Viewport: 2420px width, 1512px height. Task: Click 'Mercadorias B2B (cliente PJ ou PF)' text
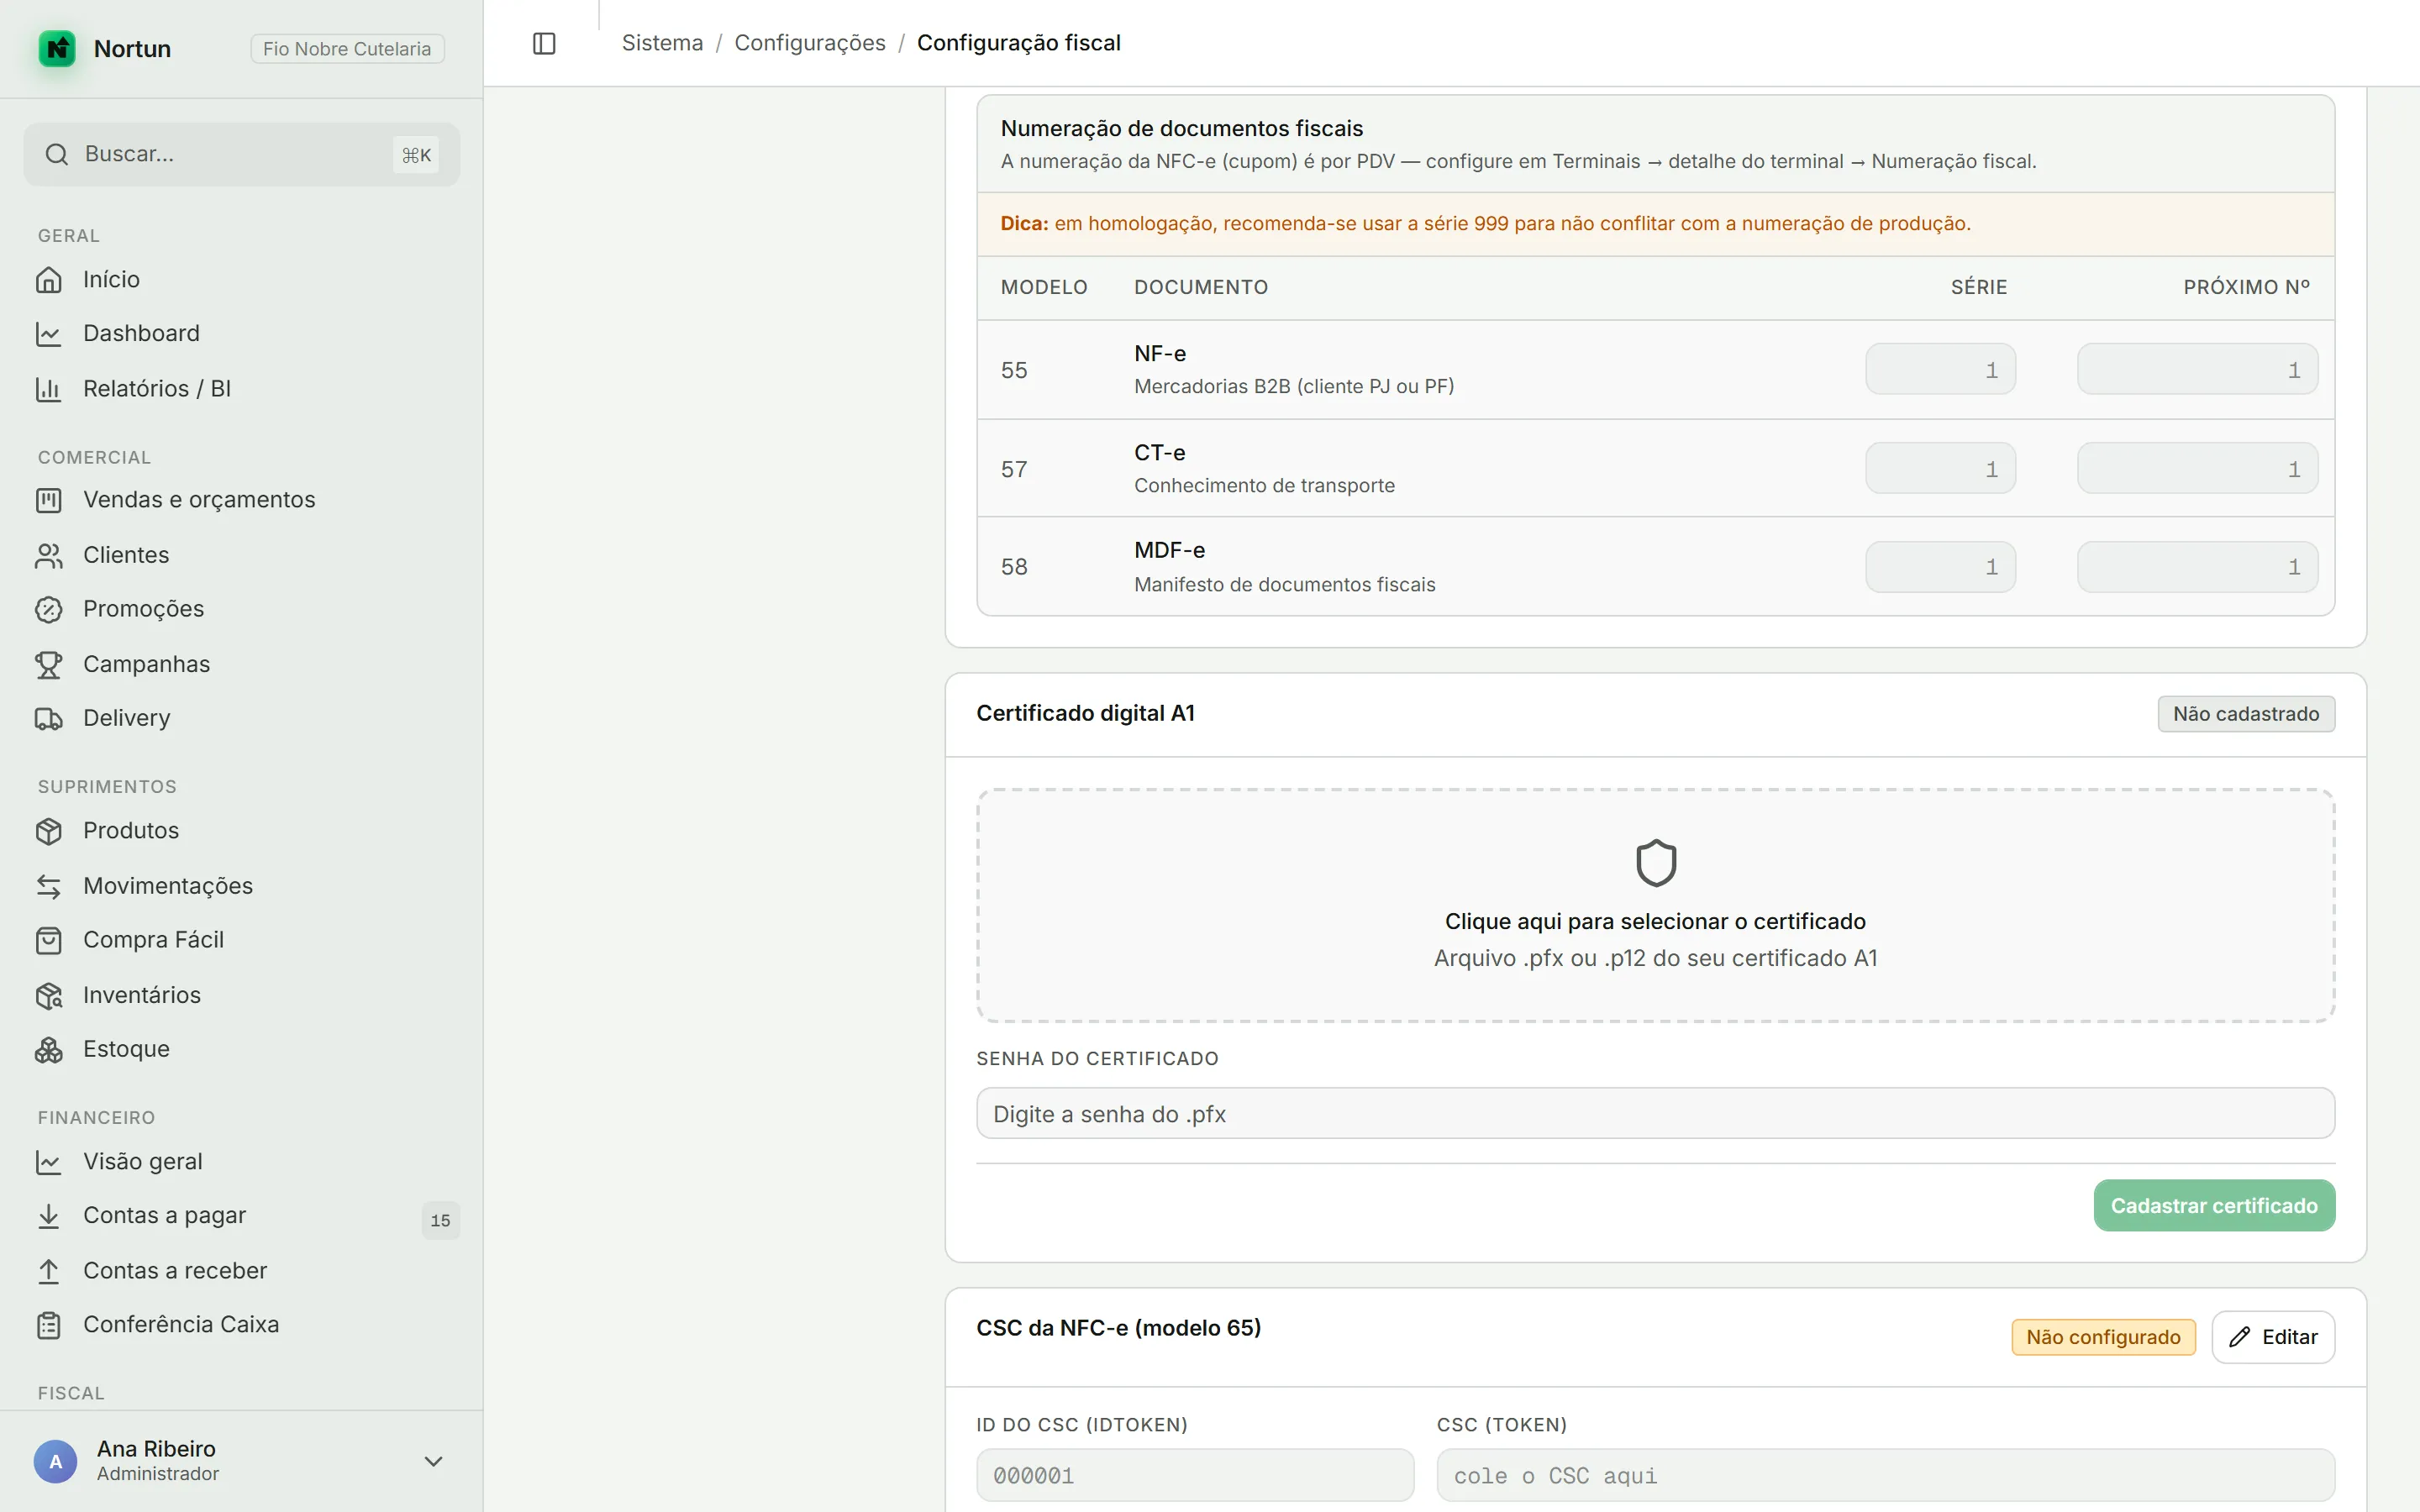point(1294,386)
